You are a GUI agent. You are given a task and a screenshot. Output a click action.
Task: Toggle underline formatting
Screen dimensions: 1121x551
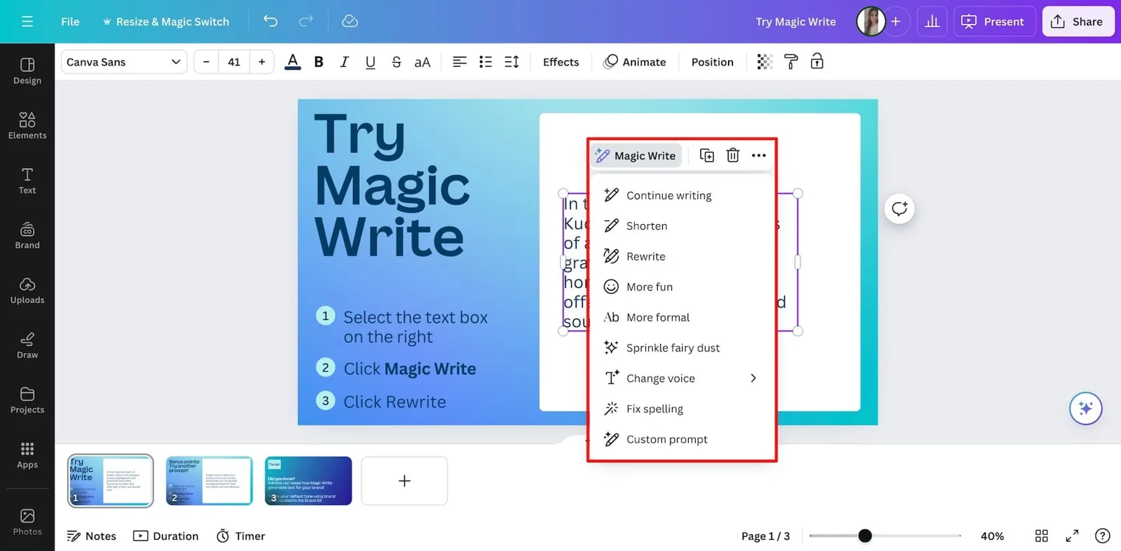coord(370,62)
